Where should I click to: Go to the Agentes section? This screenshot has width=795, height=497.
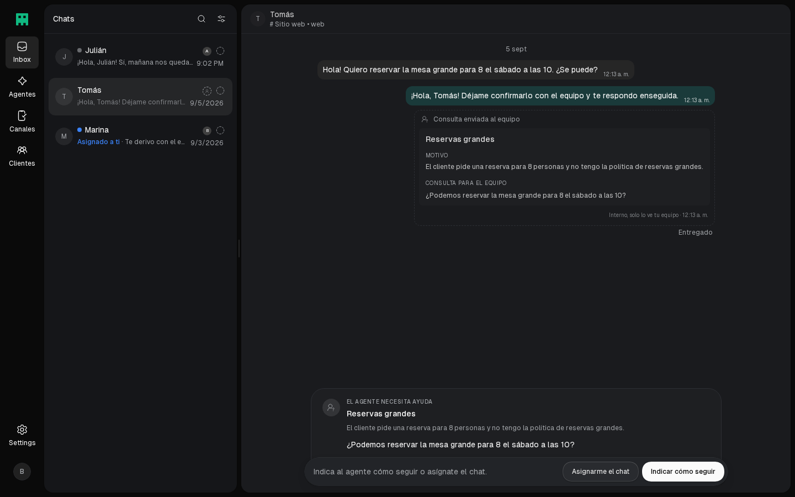tap(22, 87)
